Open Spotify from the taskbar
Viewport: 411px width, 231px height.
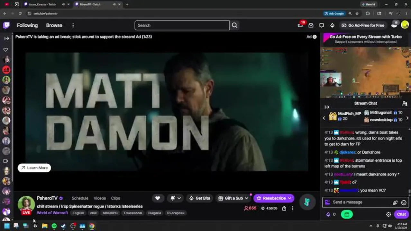click(54, 226)
